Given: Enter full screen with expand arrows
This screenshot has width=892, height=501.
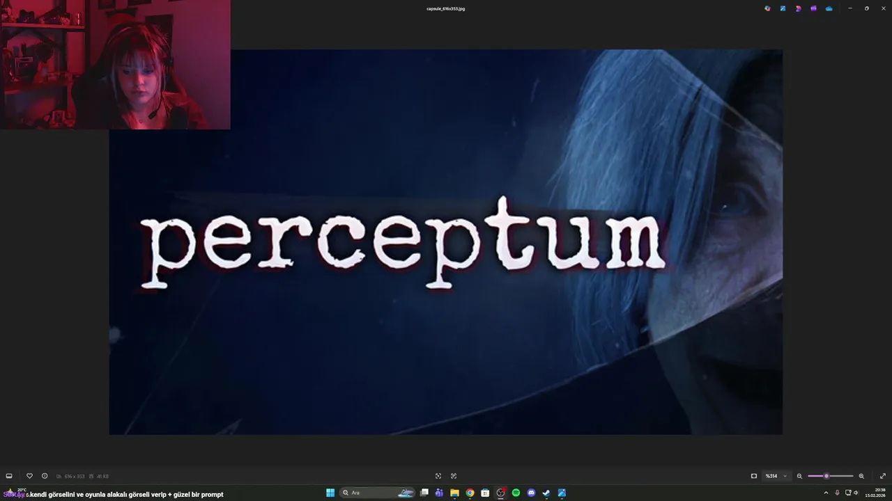Looking at the screenshot, I should coord(883,476).
